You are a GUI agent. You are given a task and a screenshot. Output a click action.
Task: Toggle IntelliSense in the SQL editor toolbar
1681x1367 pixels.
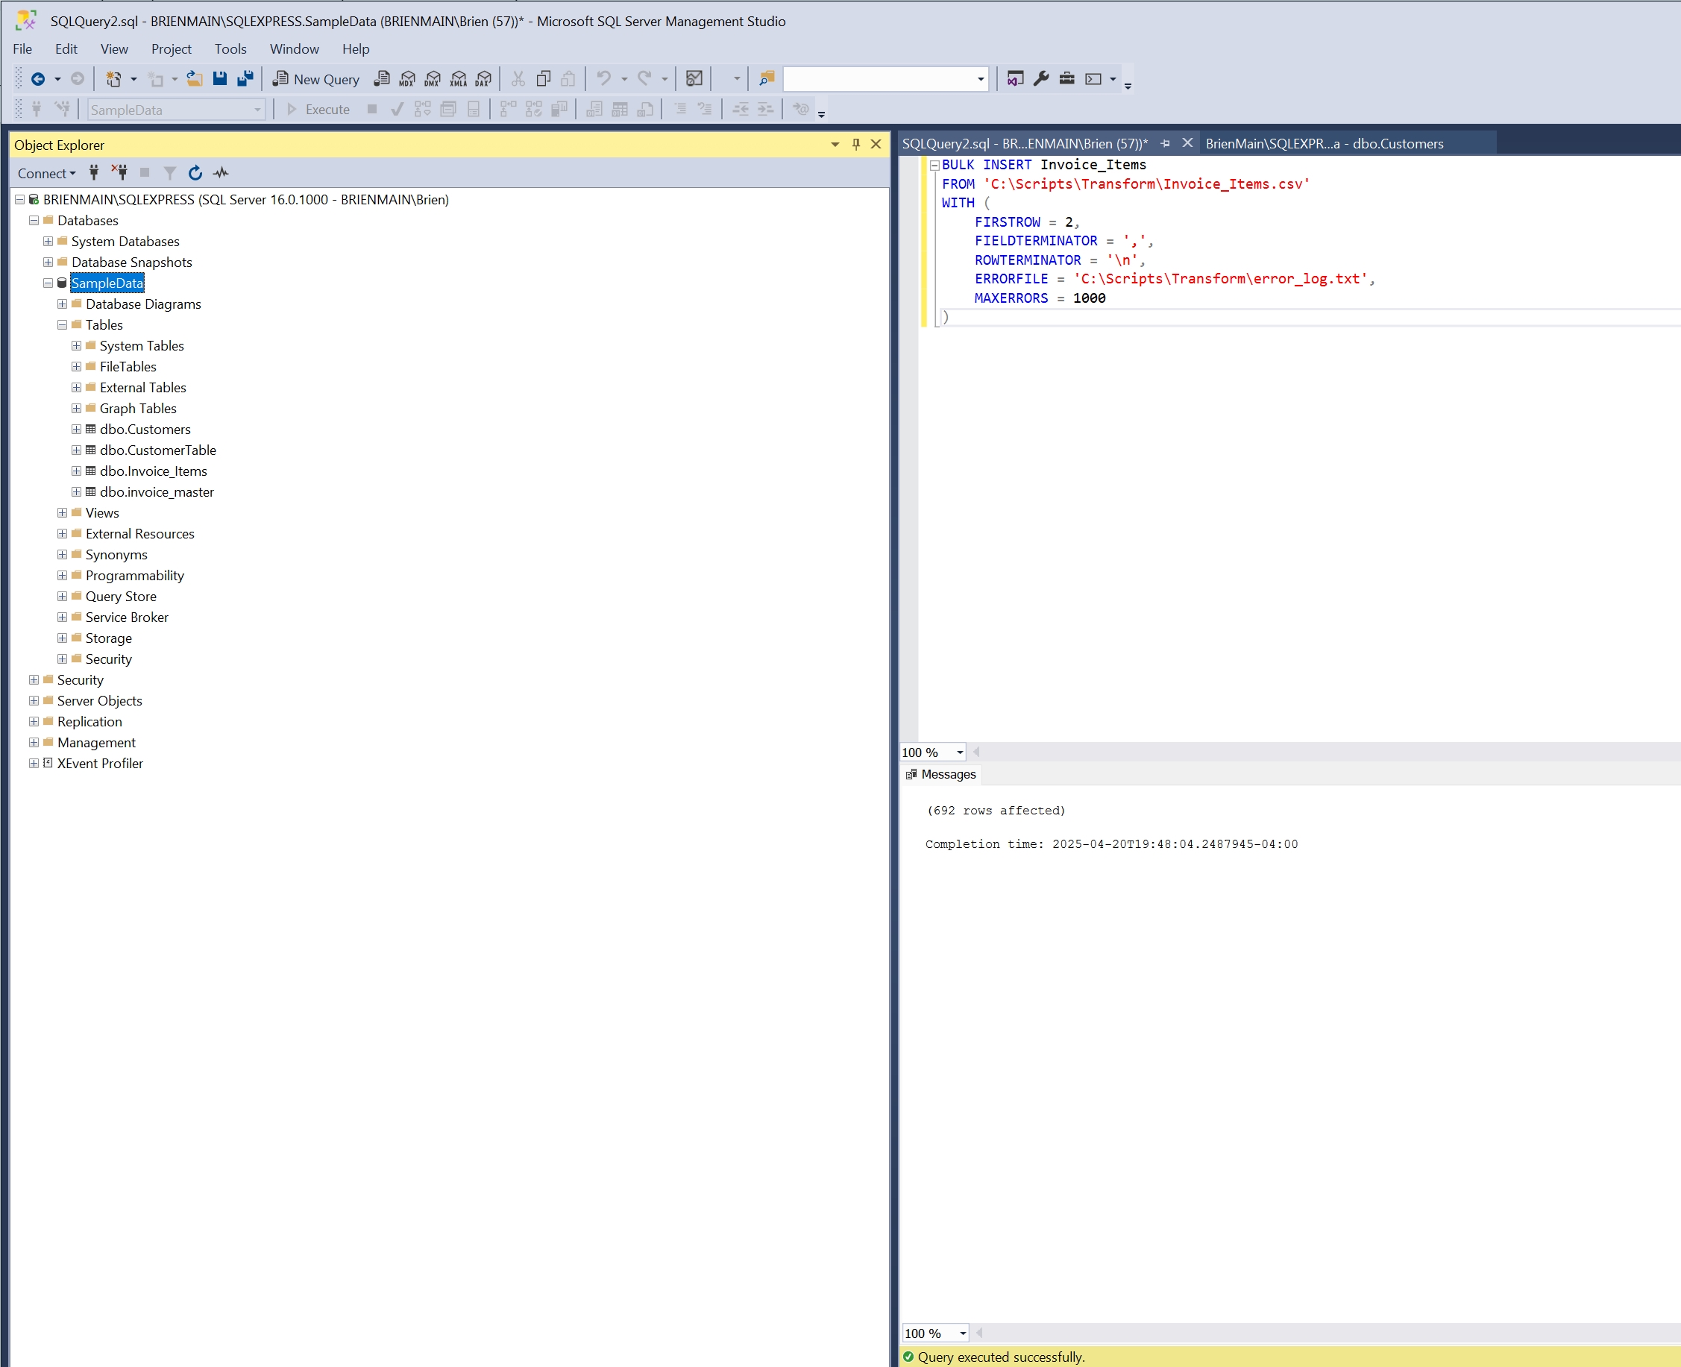click(801, 110)
